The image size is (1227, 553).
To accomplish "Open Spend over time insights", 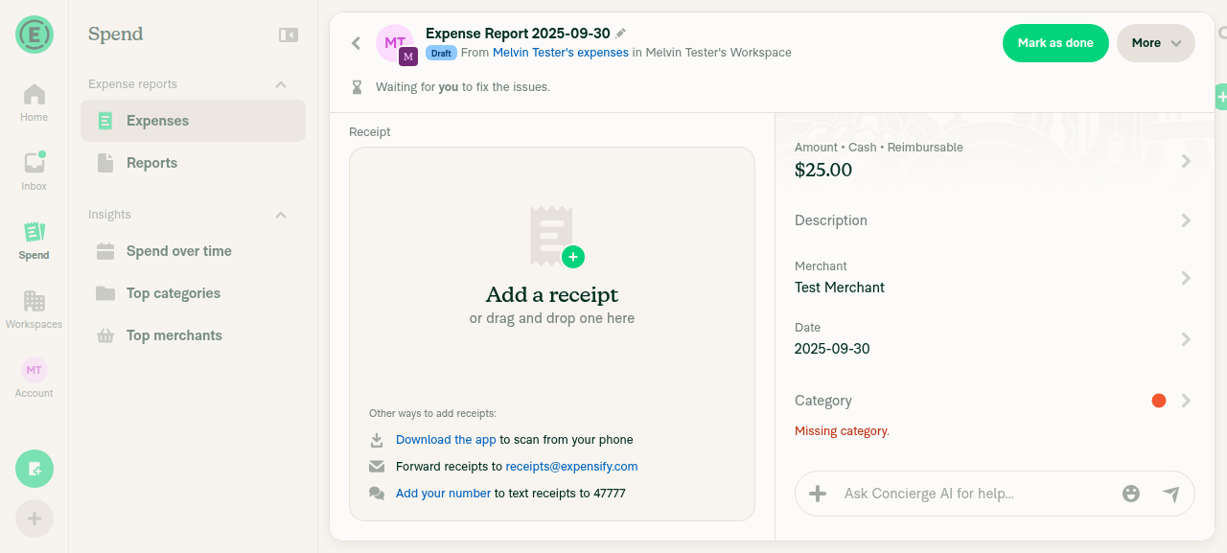I will [193, 251].
